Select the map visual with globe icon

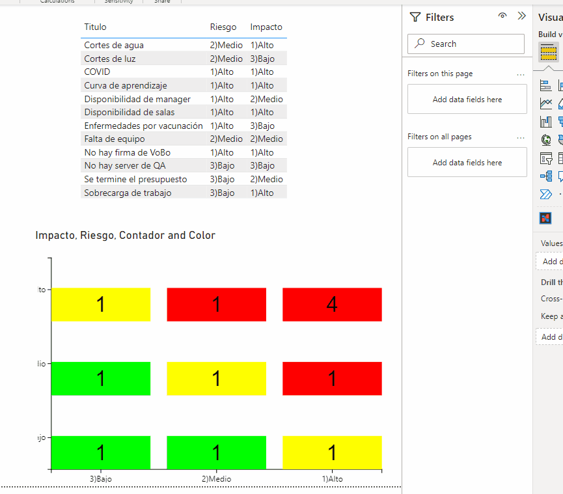pos(545,139)
